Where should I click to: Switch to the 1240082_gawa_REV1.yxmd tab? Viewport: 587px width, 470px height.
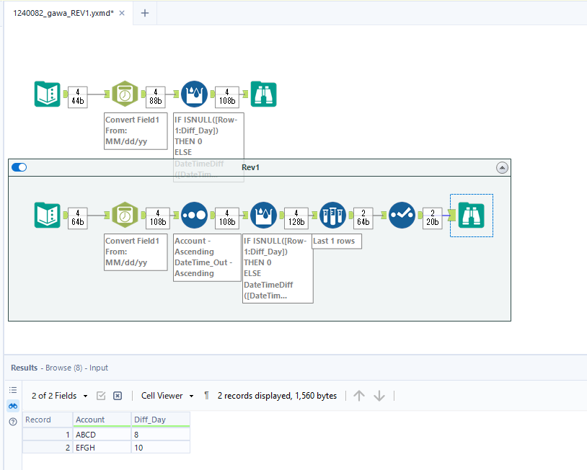pyautogui.click(x=63, y=13)
